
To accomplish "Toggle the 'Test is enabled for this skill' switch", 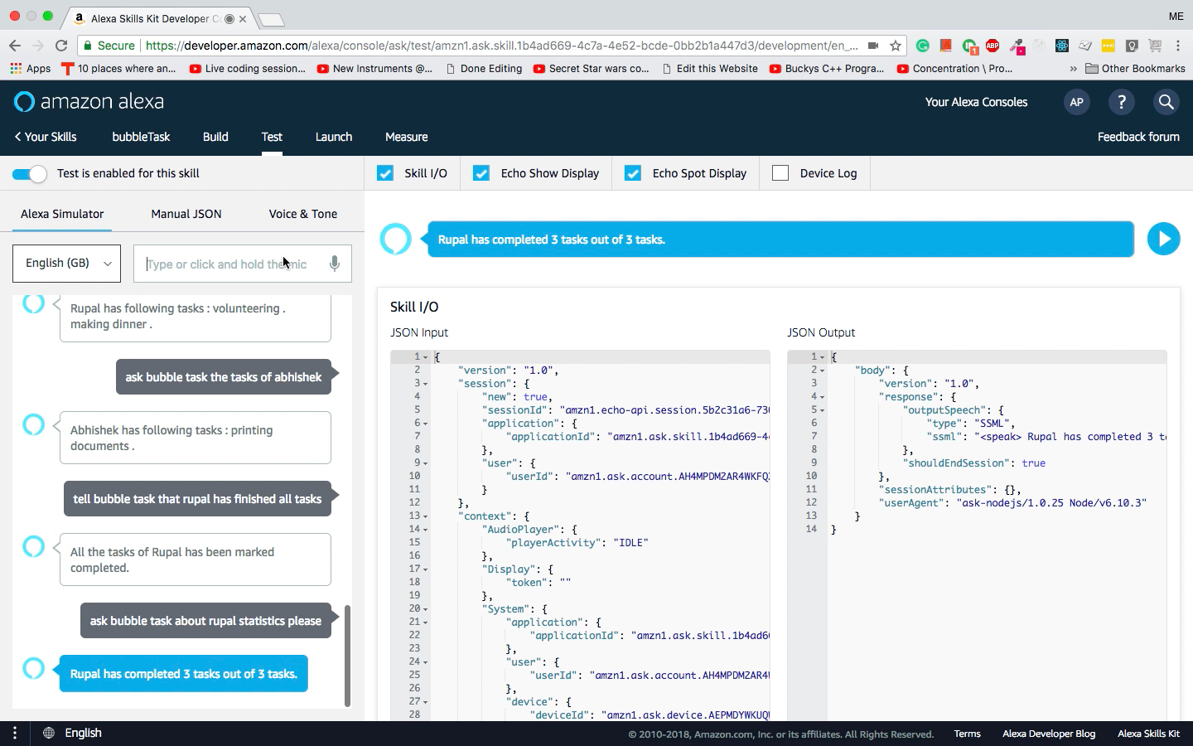I will coord(29,173).
